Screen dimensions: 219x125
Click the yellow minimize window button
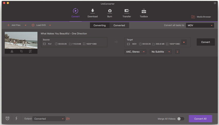(8, 3)
